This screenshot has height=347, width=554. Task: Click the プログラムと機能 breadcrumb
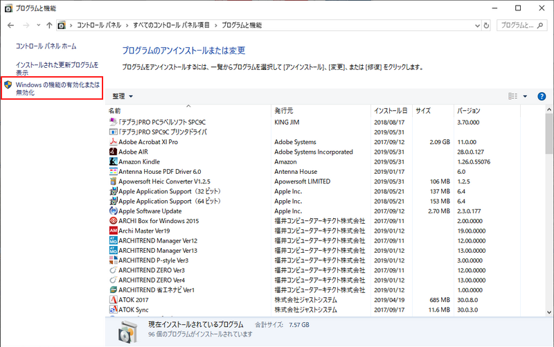point(242,25)
